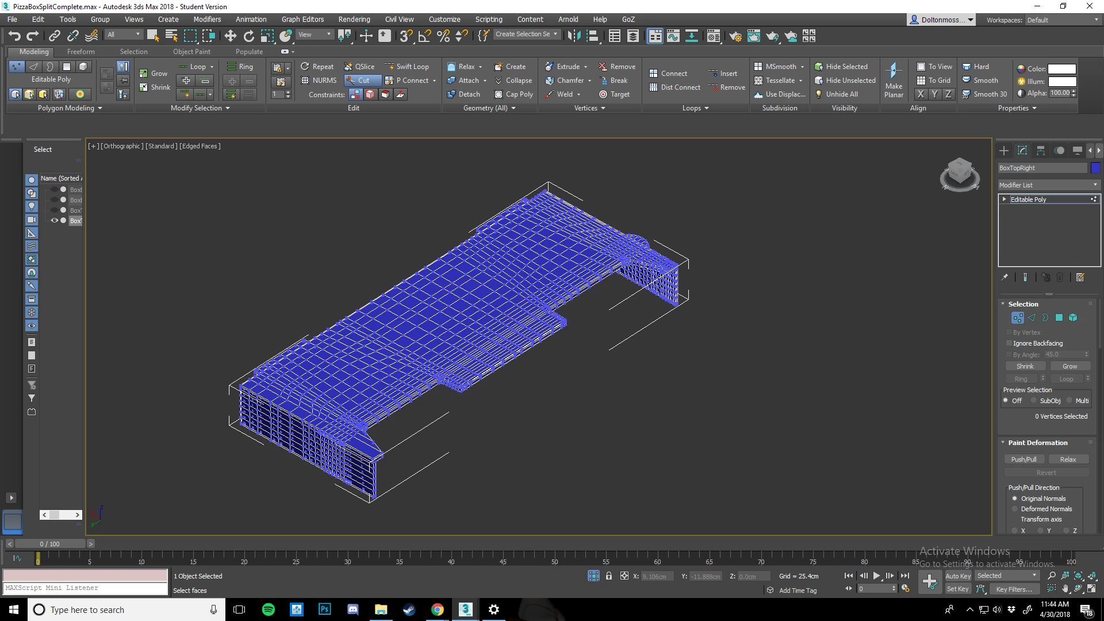Click the Swift Loop tool
1104x621 pixels.
pos(407,67)
